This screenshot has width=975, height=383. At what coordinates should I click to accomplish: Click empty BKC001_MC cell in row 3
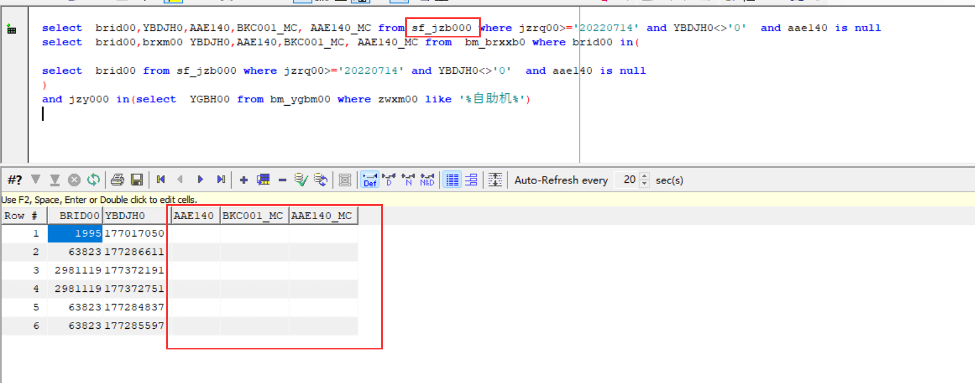click(x=255, y=270)
